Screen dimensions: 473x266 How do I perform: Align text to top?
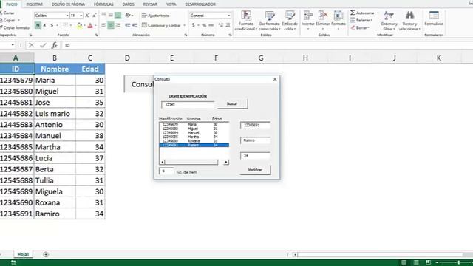pos(103,15)
